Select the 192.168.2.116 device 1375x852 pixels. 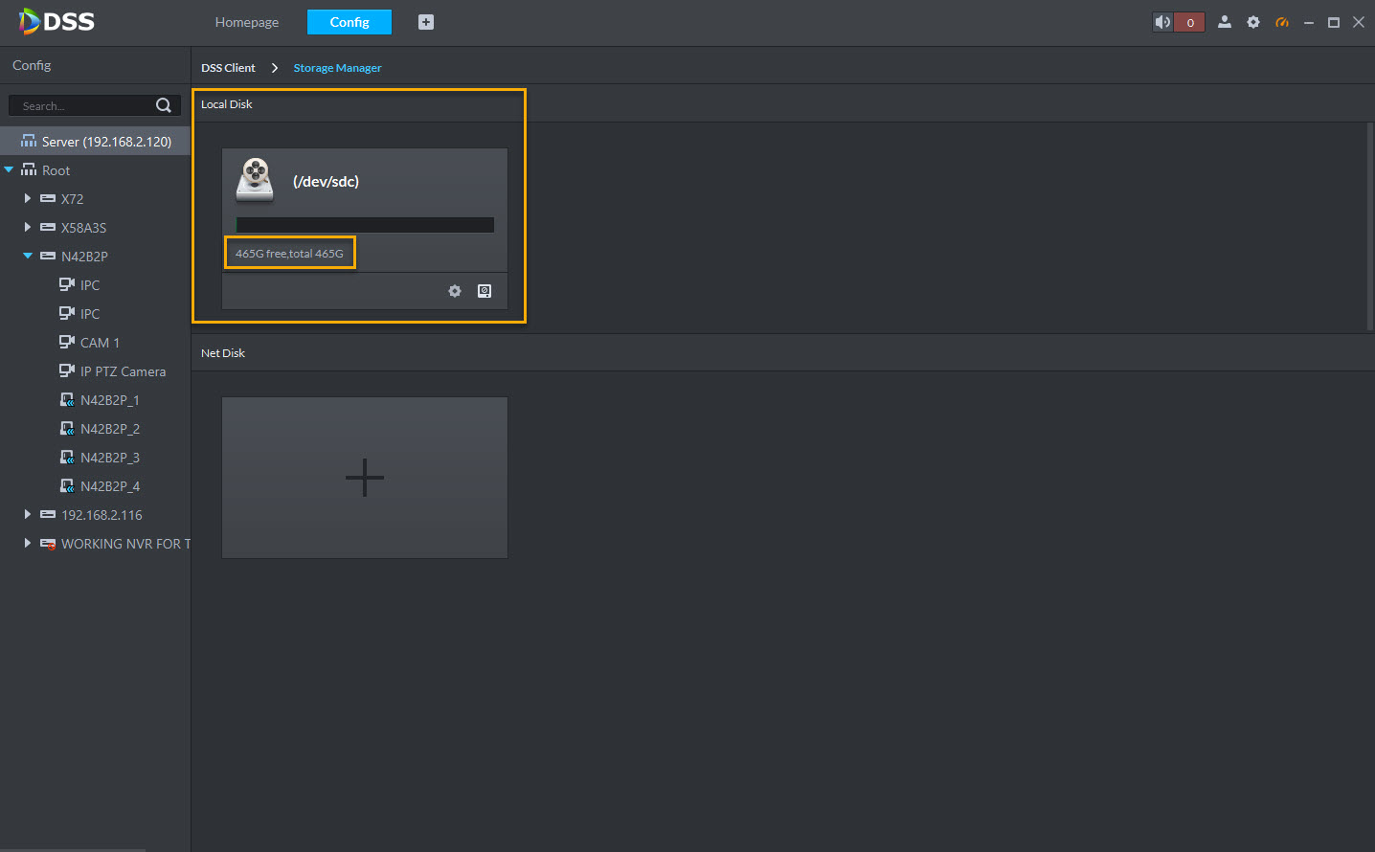[101, 515]
